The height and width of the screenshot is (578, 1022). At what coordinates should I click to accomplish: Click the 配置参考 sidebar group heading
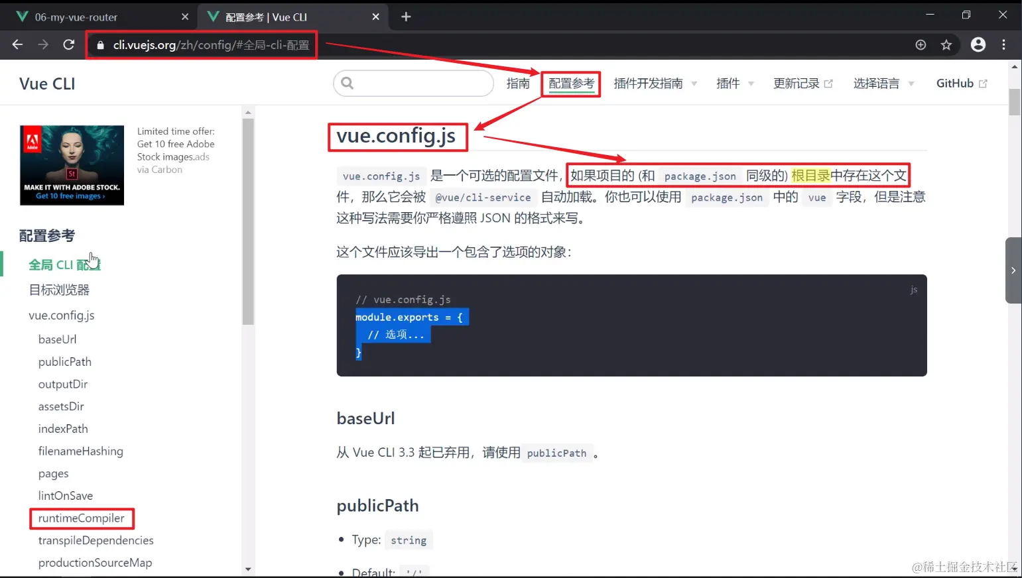[x=47, y=236]
